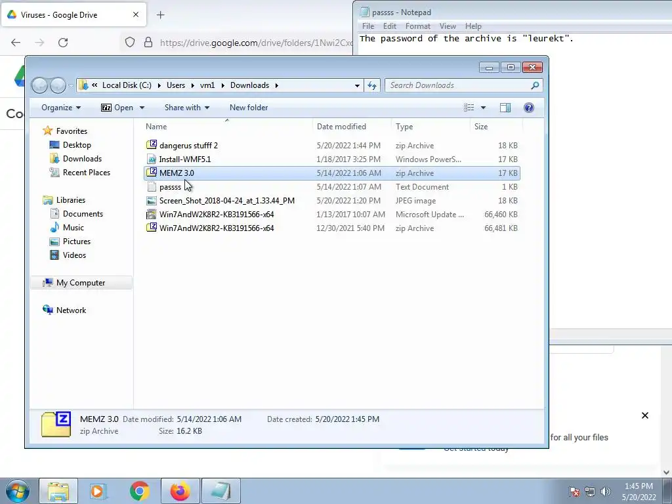Open Notepad File menu
This screenshot has width=672, height=504.
pyautogui.click(x=368, y=26)
